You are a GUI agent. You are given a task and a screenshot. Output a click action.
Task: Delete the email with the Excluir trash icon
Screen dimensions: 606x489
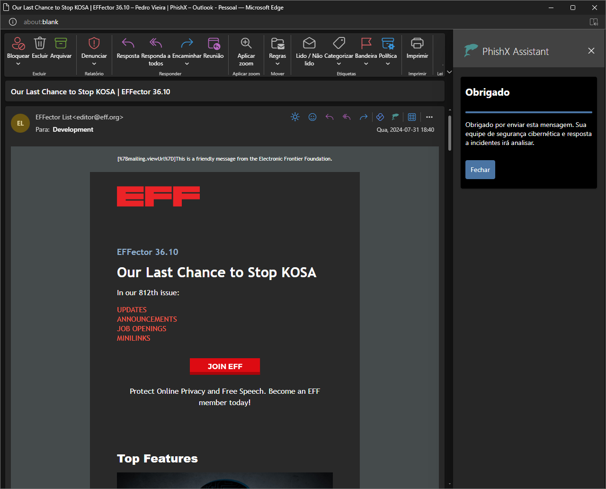click(x=40, y=43)
